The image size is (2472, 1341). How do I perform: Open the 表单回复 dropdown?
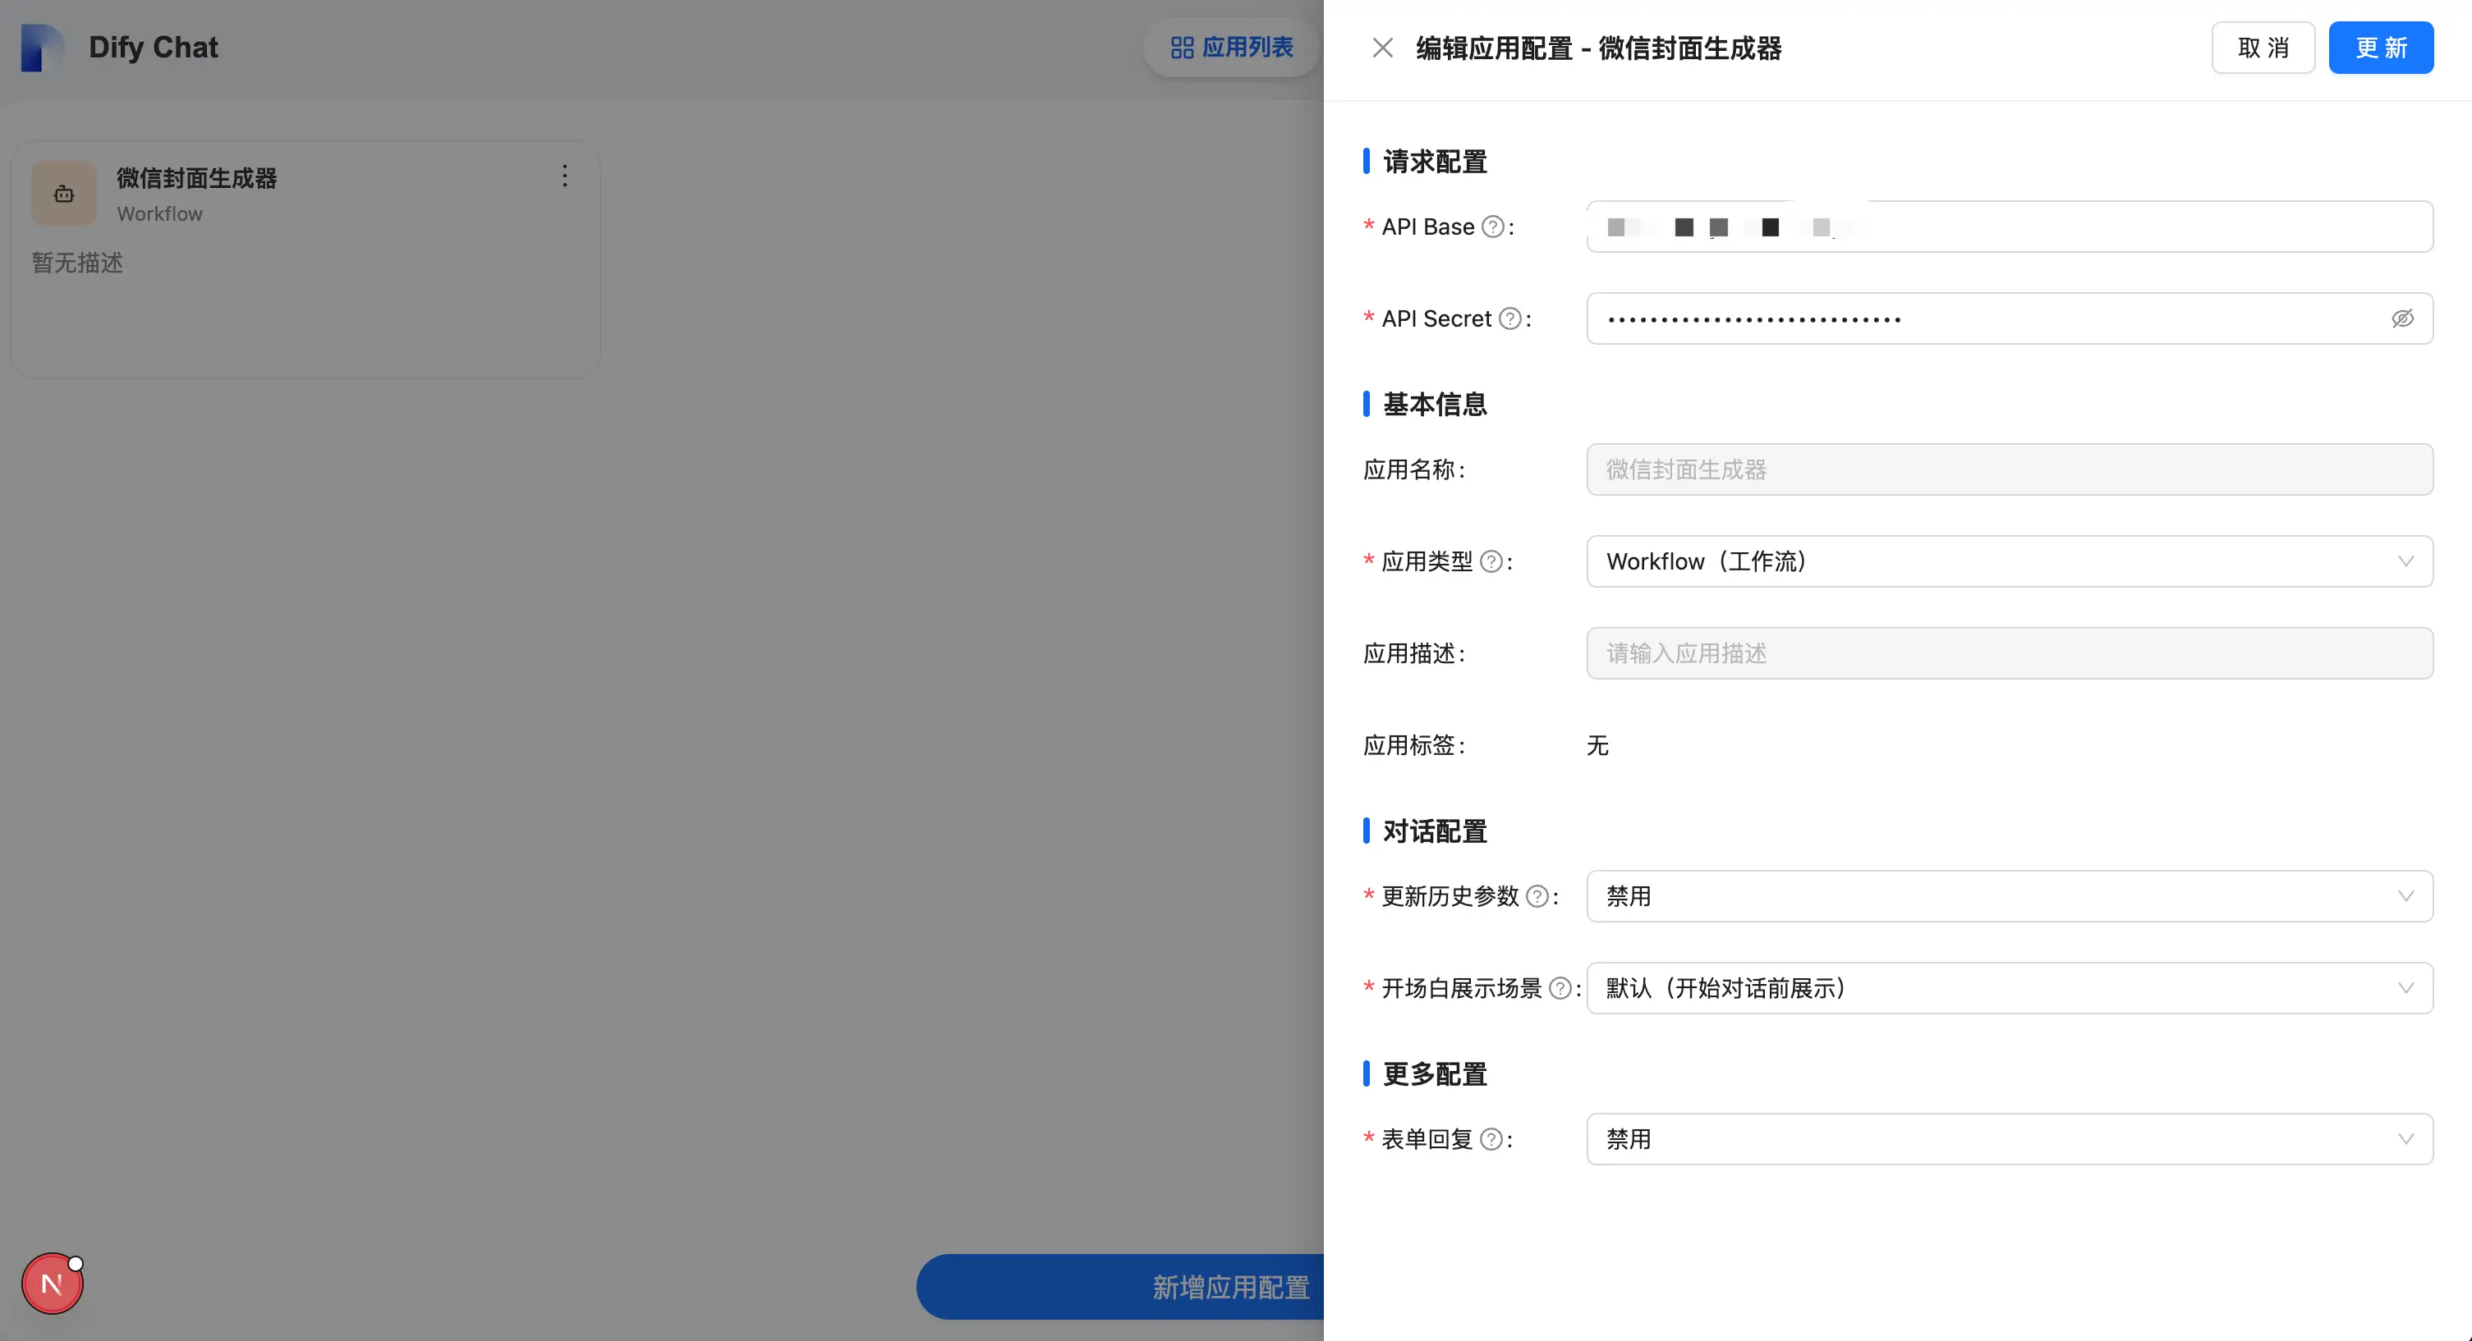(2010, 1138)
